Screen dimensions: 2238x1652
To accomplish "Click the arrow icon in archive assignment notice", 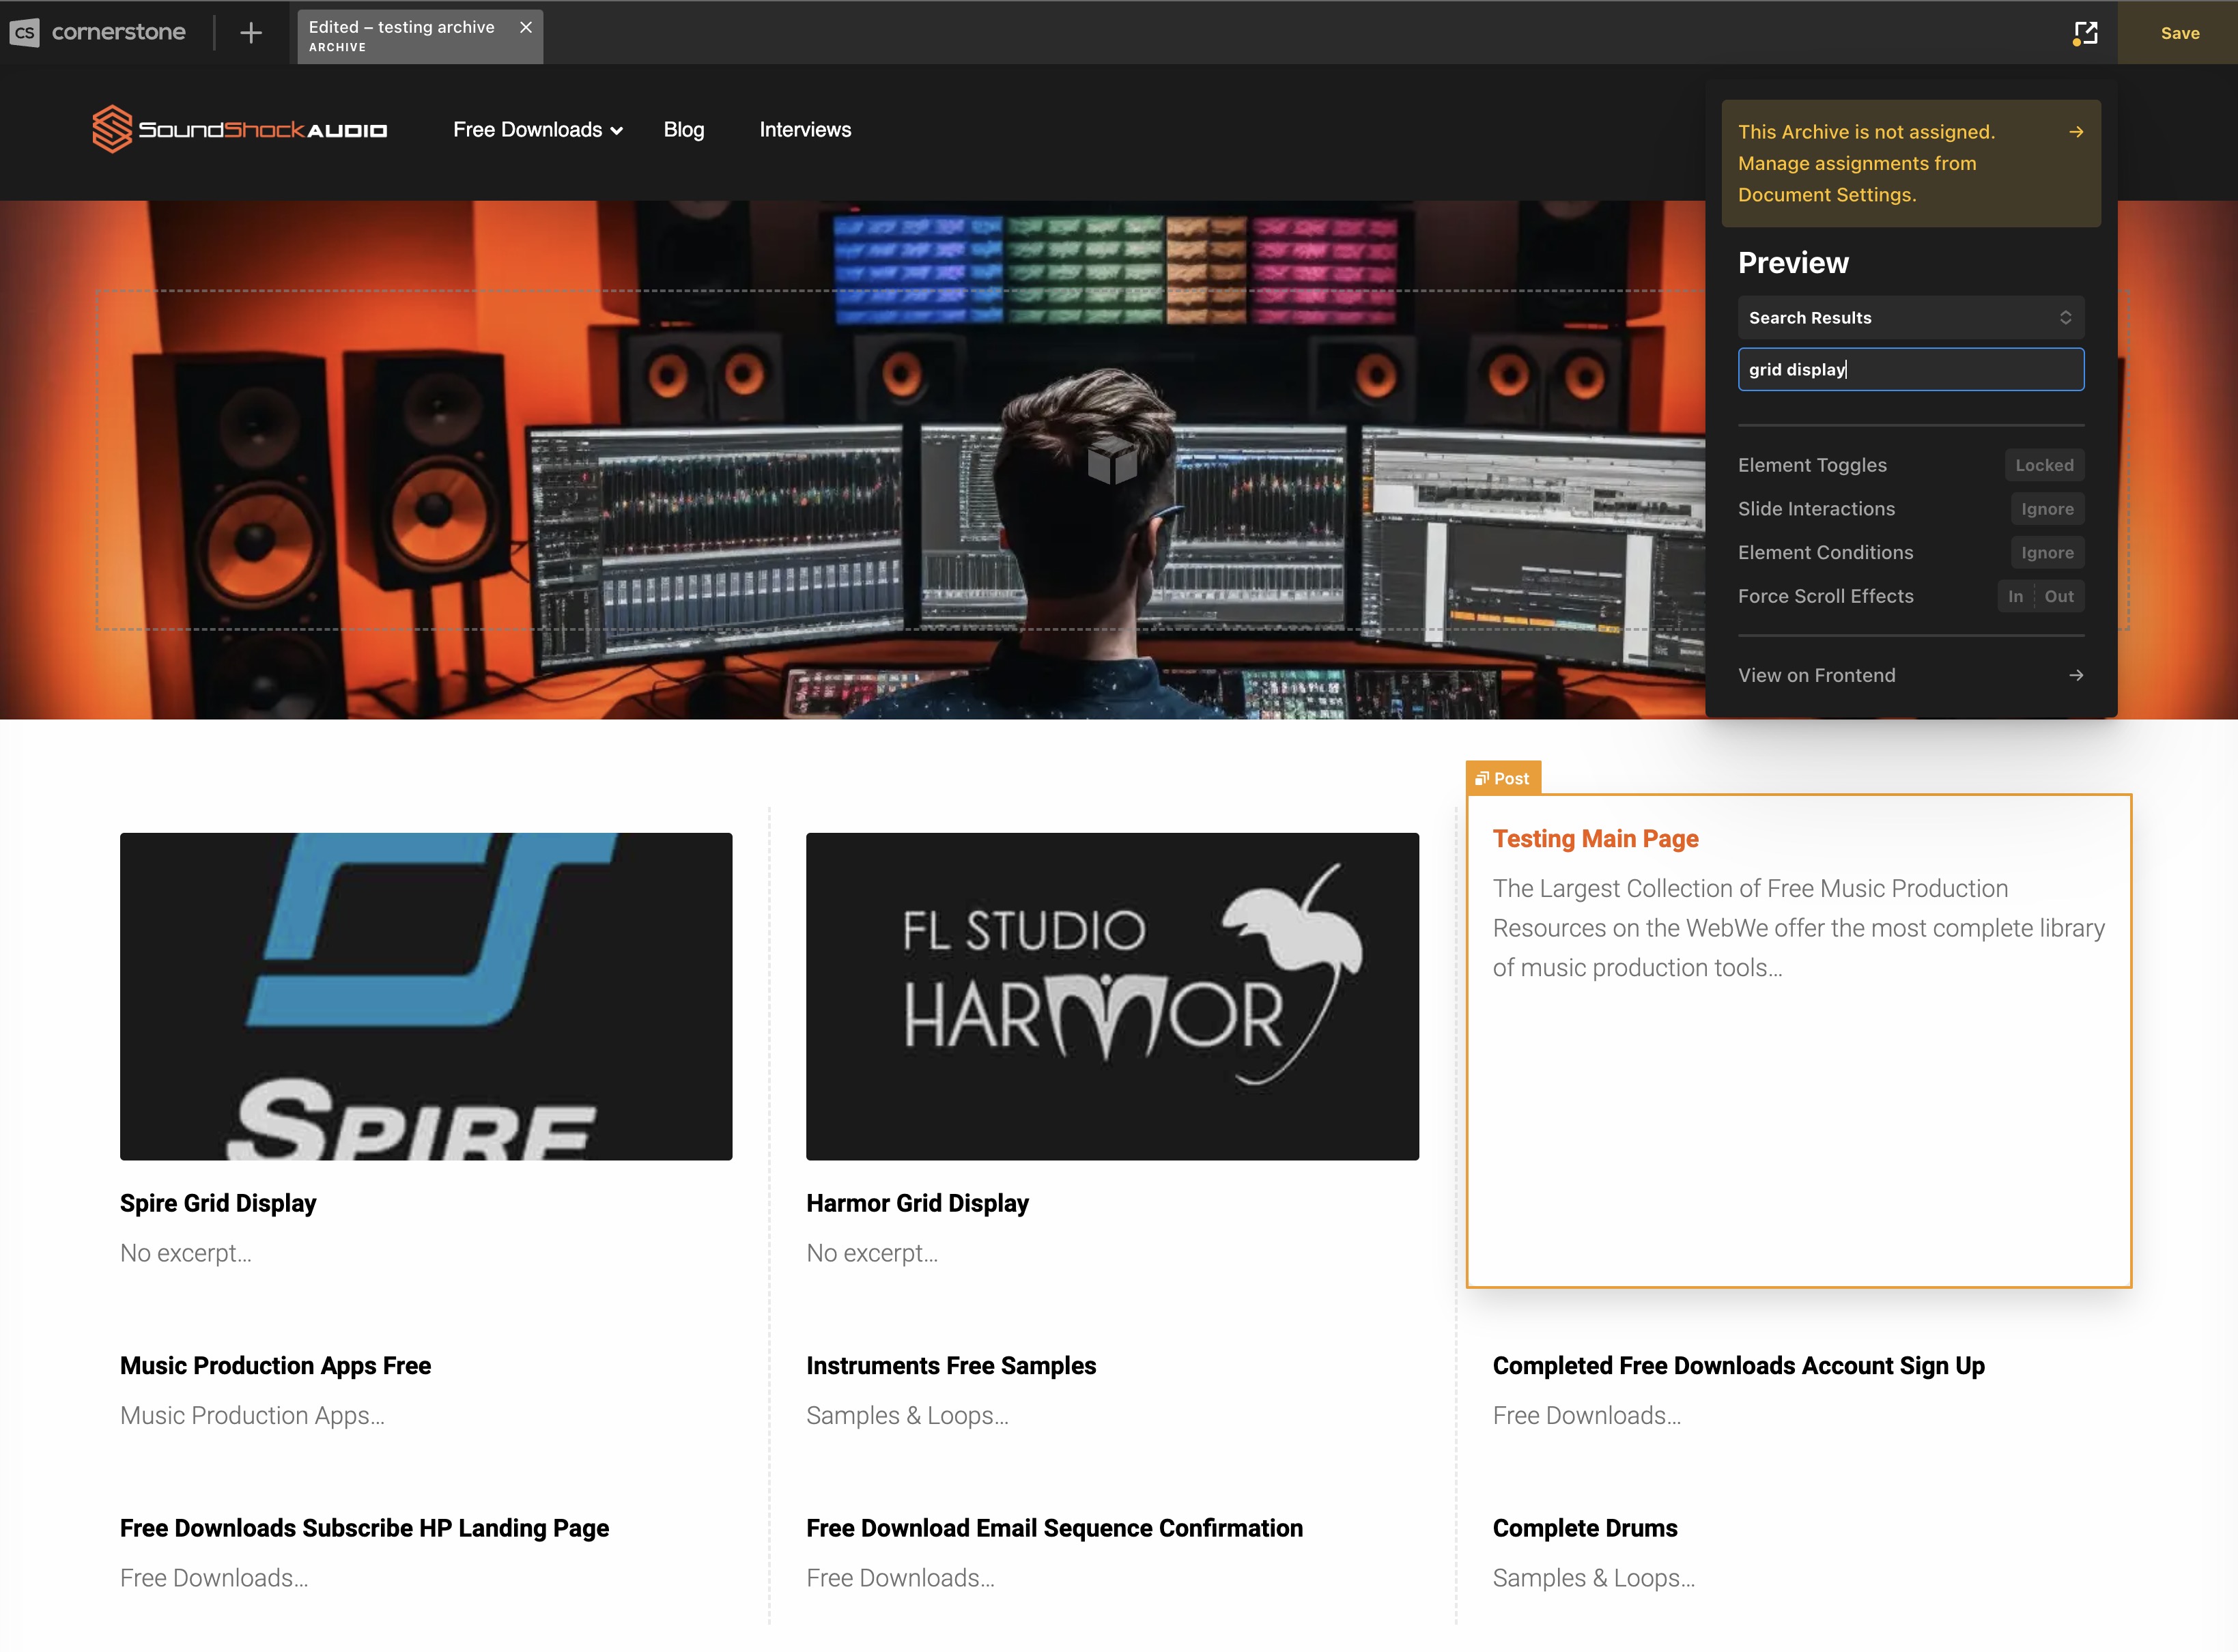I will 2076,132.
